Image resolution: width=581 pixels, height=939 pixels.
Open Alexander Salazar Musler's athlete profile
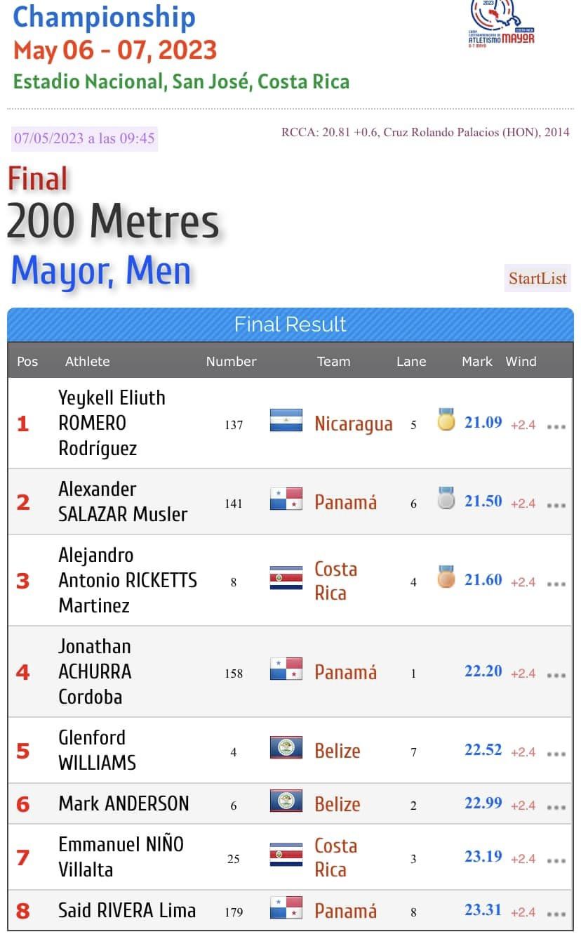123,501
